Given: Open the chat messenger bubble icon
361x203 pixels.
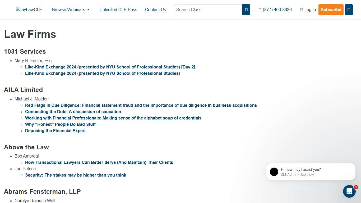Looking at the screenshot, I should [x=349, y=191].
